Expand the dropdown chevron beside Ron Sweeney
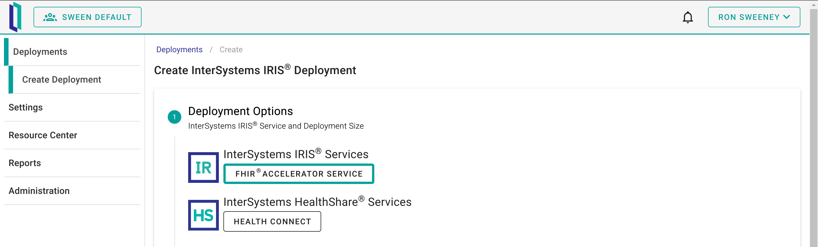818x247 pixels. [x=786, y=17]
